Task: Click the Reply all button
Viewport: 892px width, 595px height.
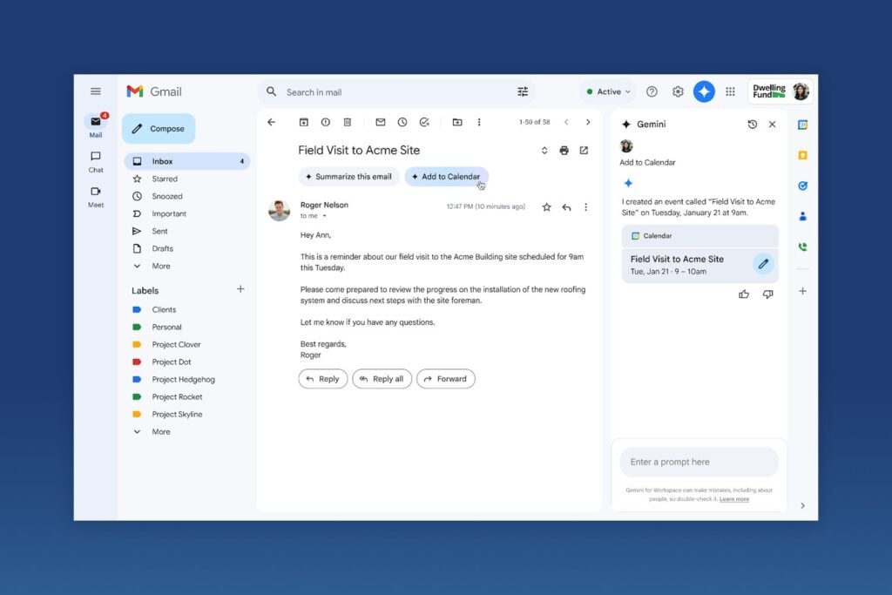Action: point(382,379)
